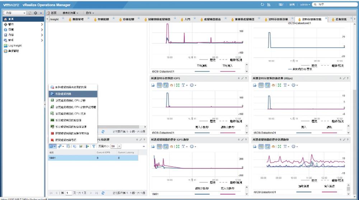
Task: Click the 說明 help link in the header
Action: pyautogui.click(x=292, y=5)
